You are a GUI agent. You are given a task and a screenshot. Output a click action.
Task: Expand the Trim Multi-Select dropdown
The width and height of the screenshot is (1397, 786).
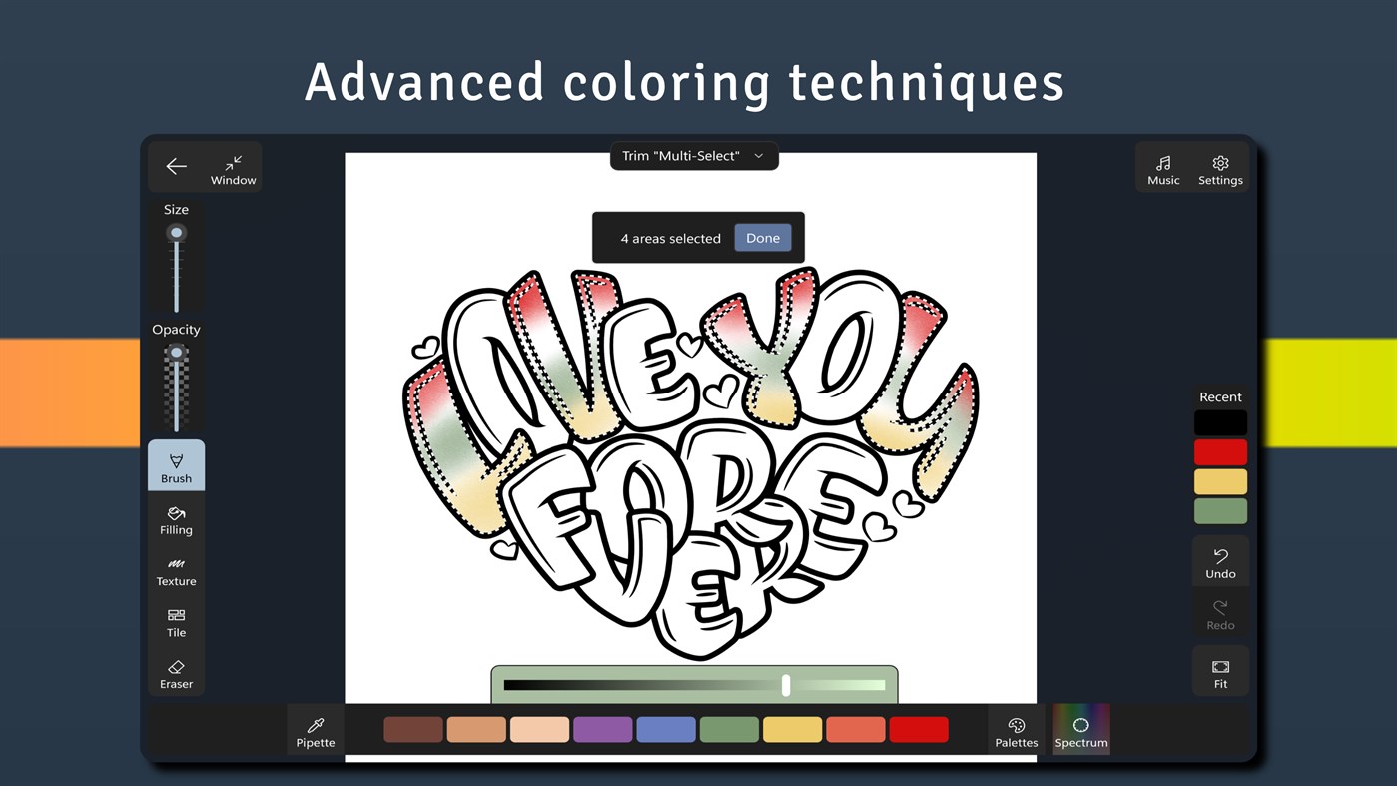pos(693,155)
